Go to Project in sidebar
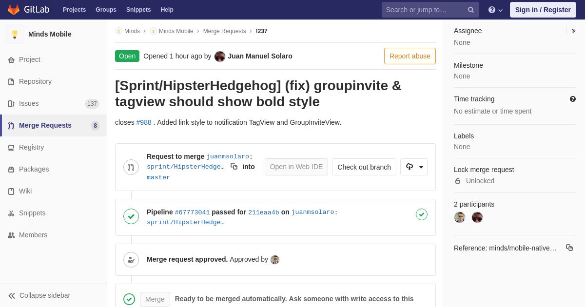The width and height of the screenshot is (585, 307). [54, 59]
